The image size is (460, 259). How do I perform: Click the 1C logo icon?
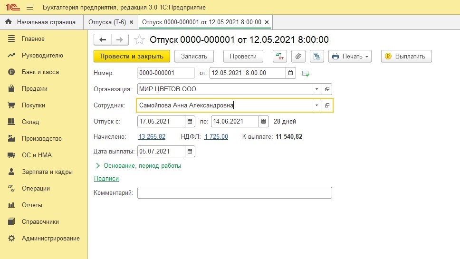click(x=13, y=7)
